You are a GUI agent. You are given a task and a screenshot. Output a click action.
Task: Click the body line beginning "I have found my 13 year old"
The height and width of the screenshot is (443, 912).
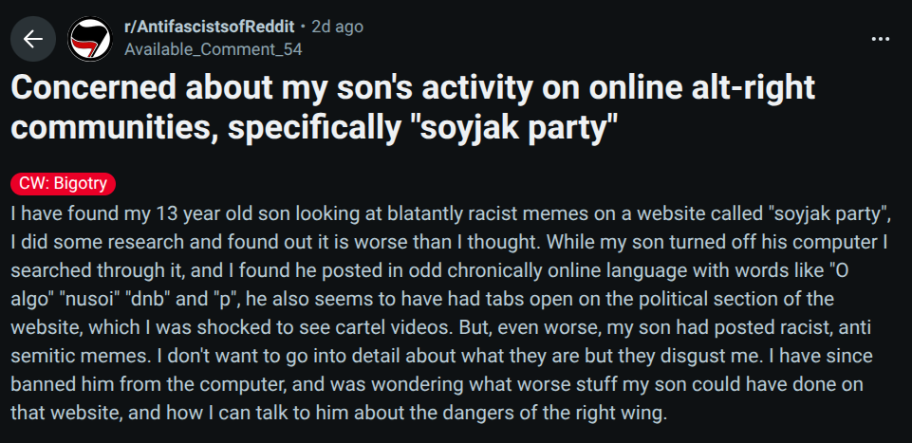[456, 211]
